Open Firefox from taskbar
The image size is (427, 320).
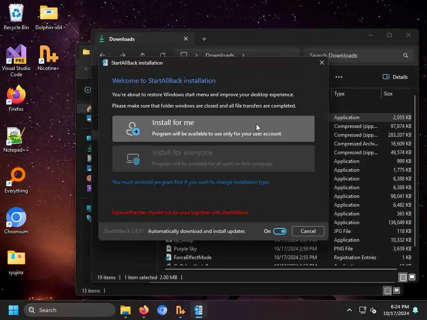point(144,310)
